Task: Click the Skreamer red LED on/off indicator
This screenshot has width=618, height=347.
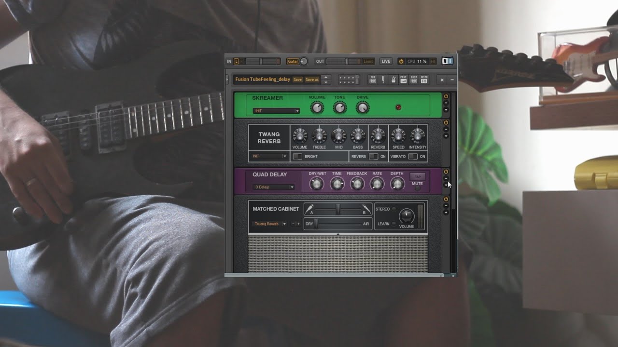Action: tap(398, 107)
